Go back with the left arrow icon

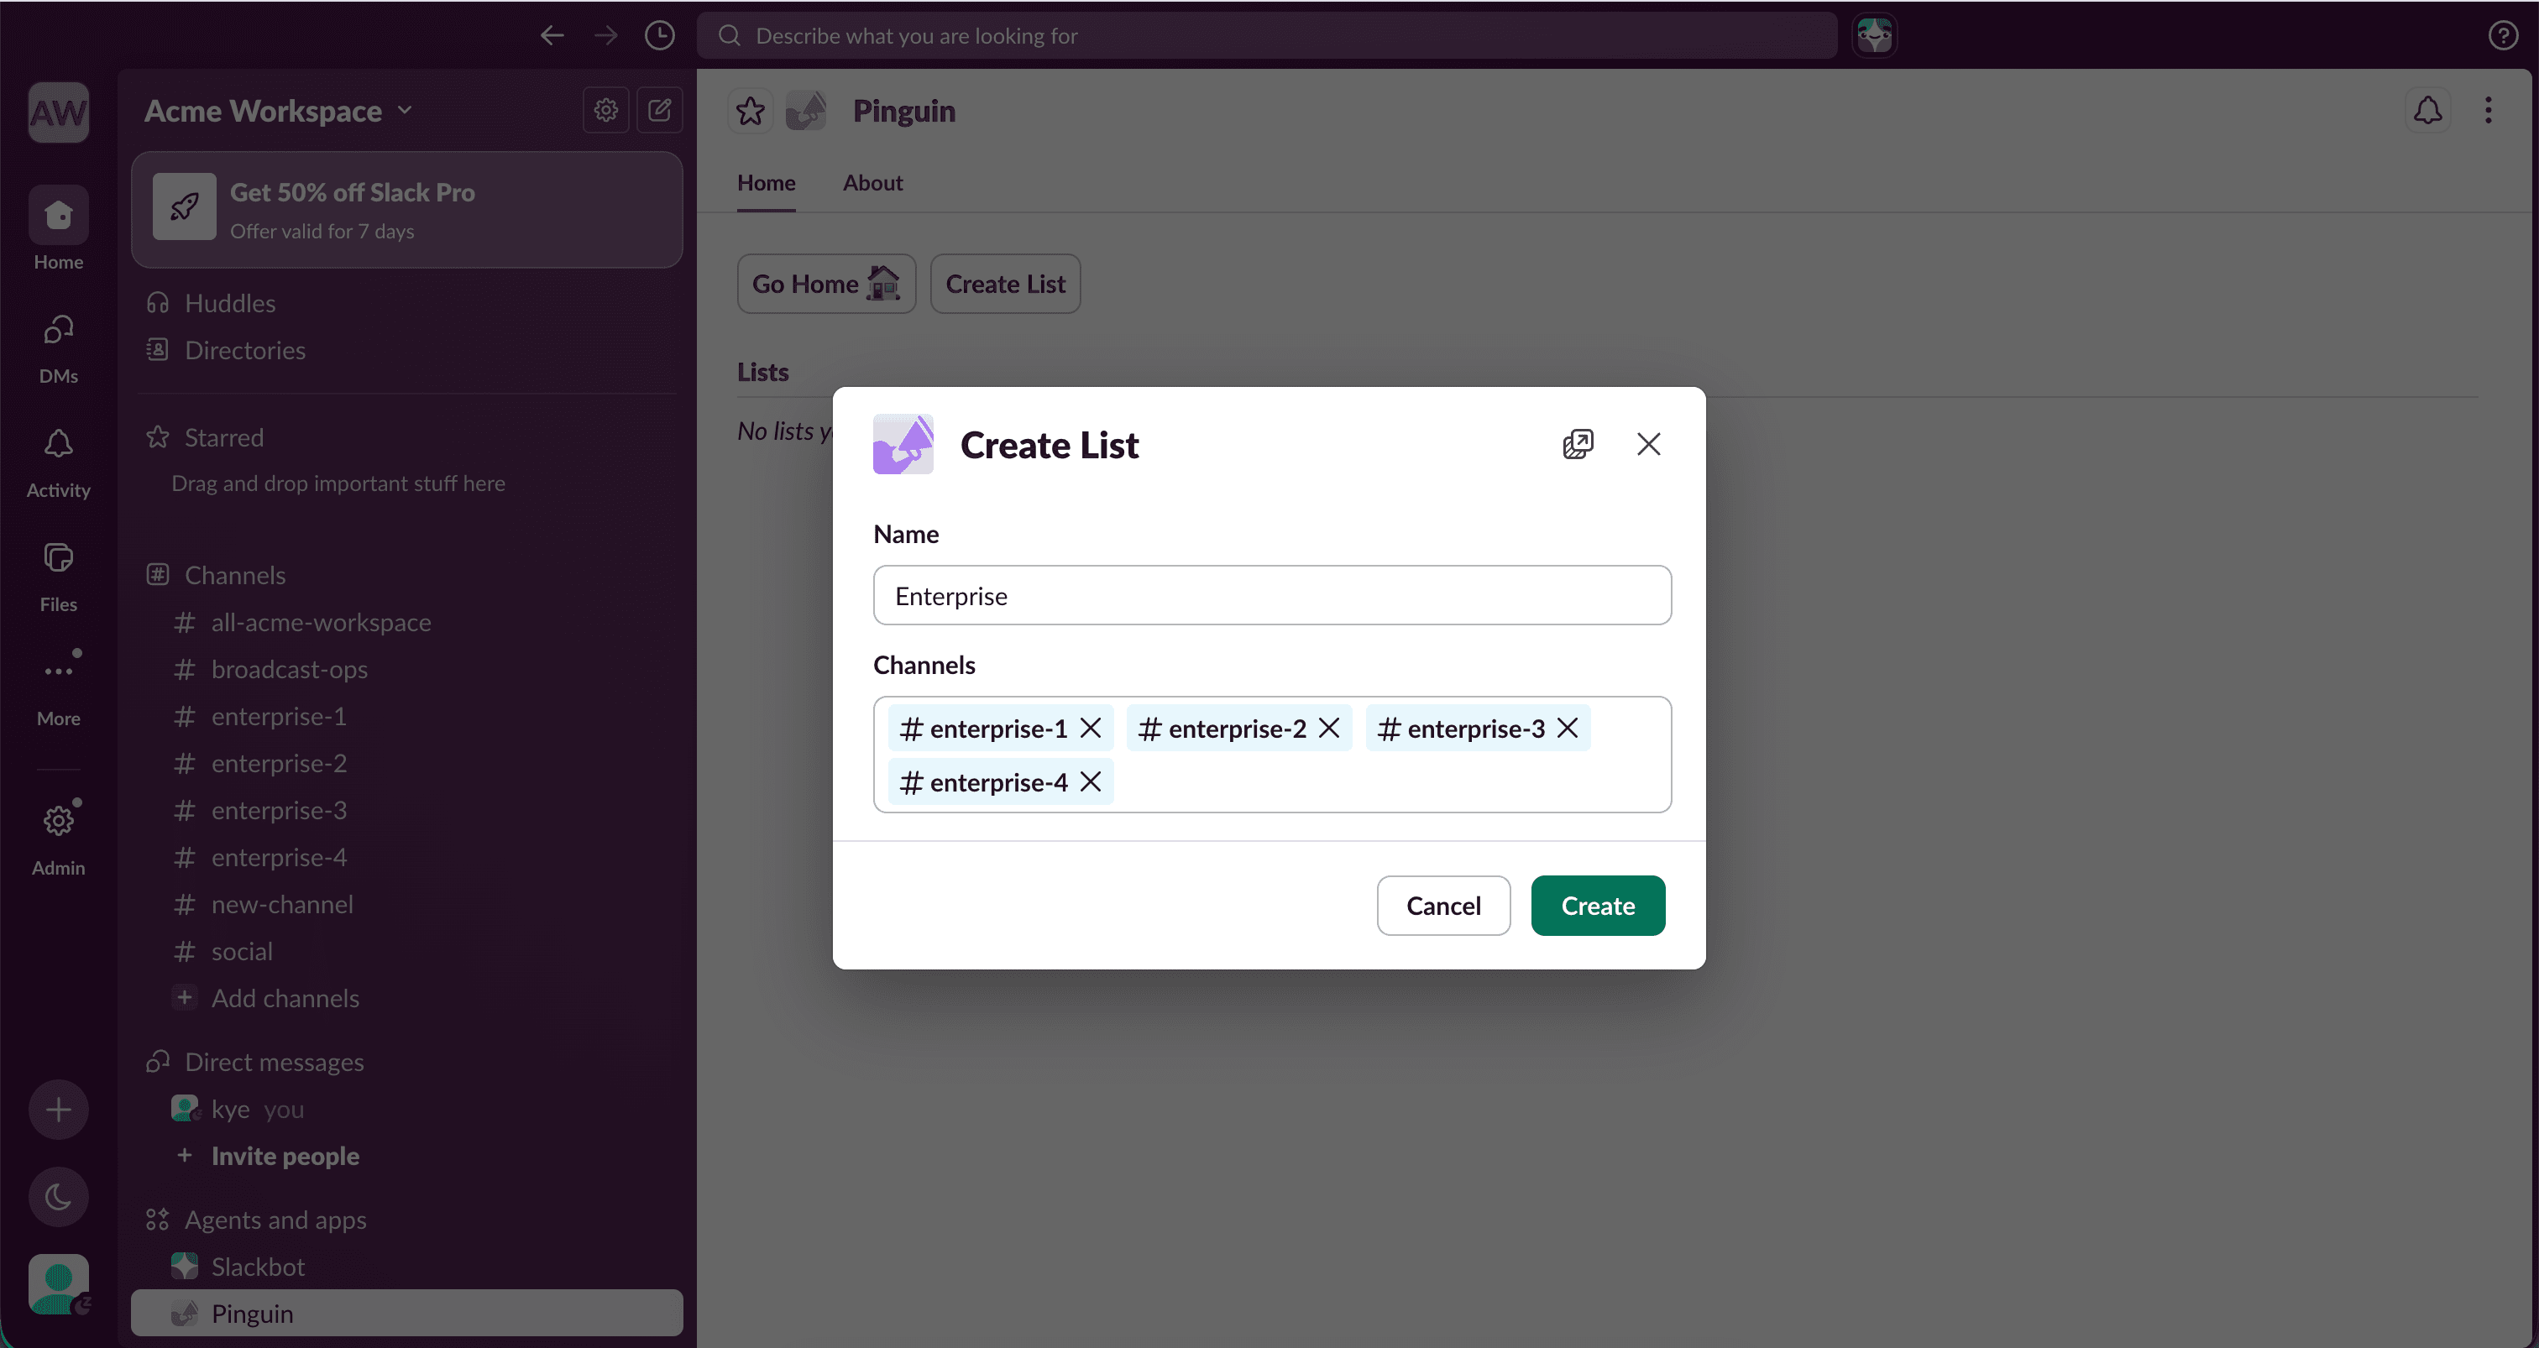tap(552, 35)
